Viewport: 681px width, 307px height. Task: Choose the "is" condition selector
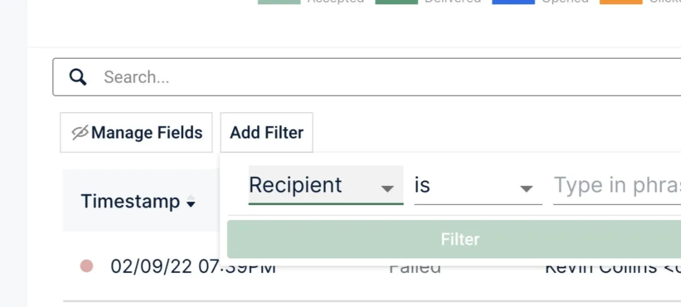pyautogui.click(x=478, y=185)
